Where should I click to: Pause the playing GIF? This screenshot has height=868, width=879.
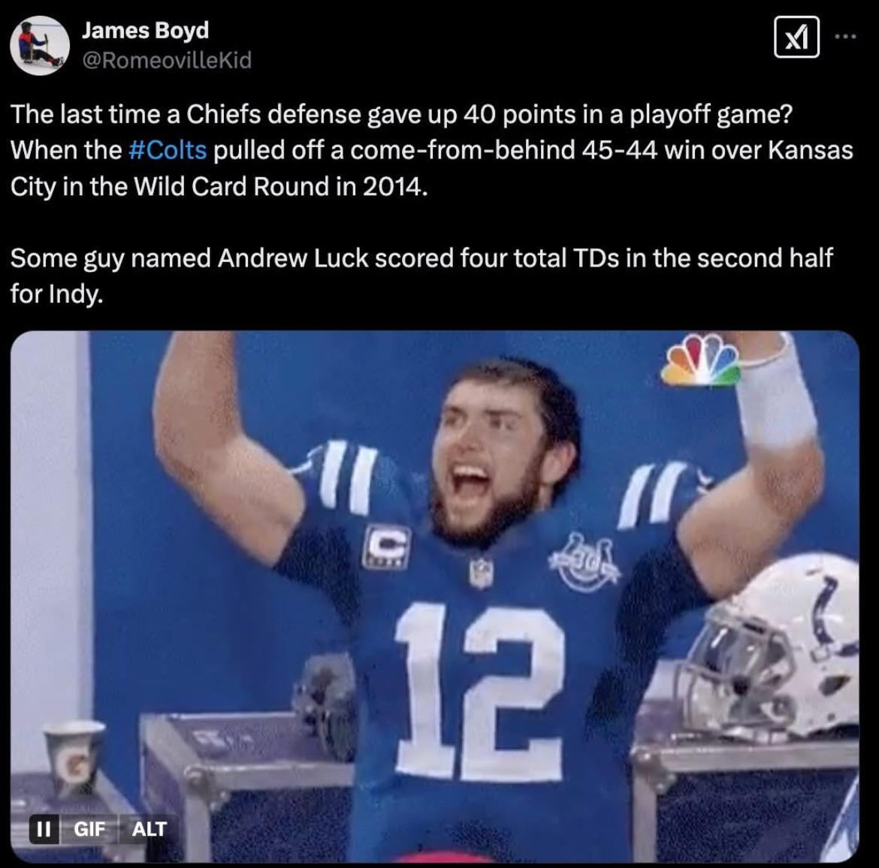pos(44,828)
